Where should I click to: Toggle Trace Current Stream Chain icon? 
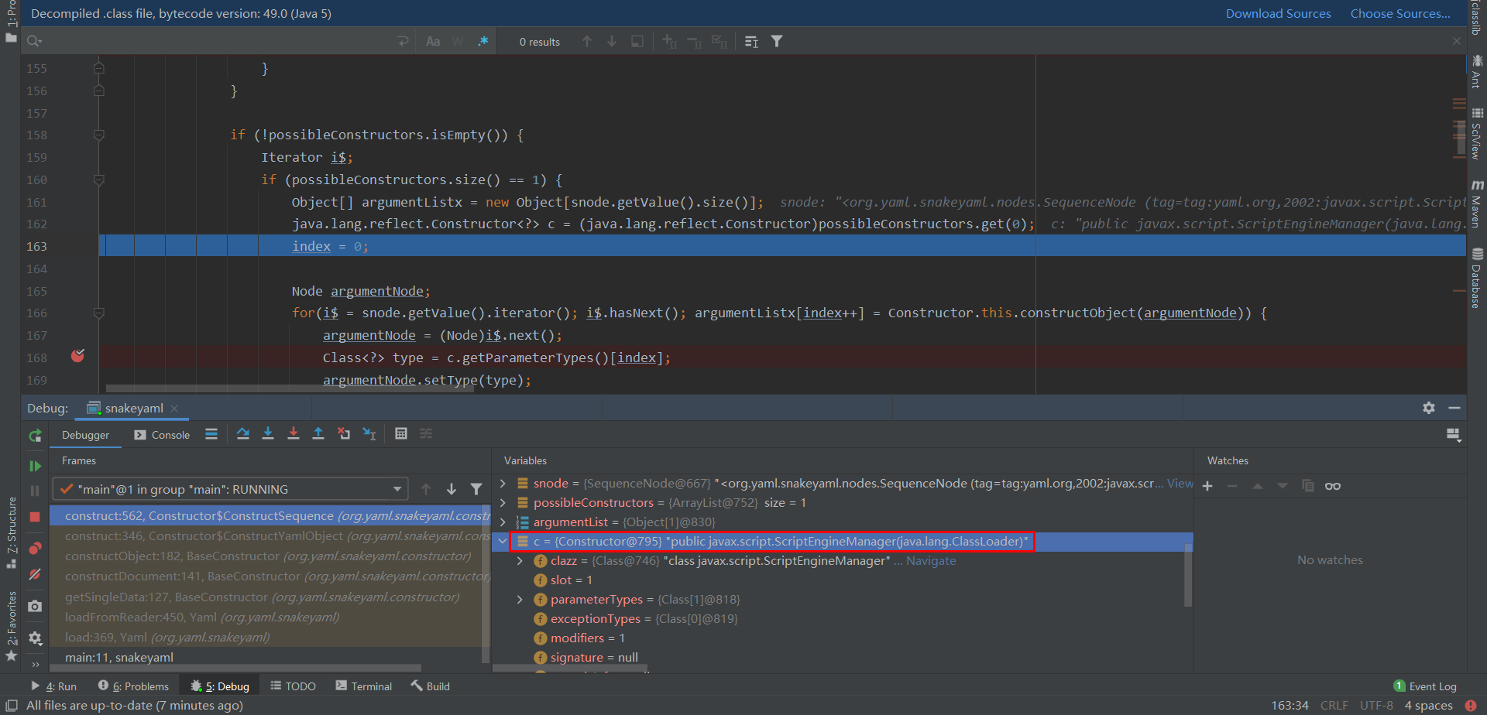click(x=426, y=434)
